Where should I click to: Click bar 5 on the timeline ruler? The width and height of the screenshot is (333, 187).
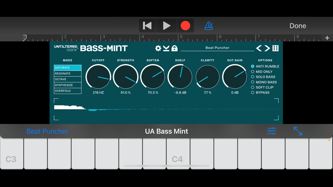pyautogui.click(x=181, y=37)
